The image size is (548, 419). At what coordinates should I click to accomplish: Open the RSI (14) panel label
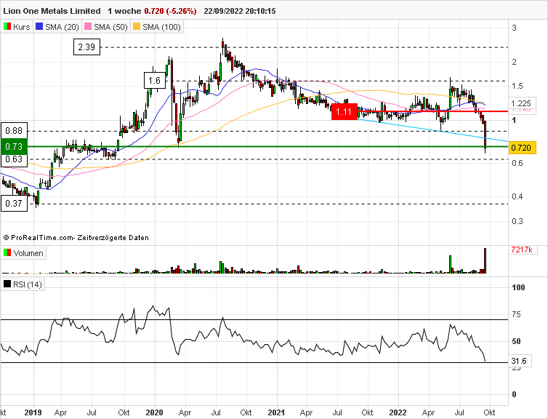point(28,284)
